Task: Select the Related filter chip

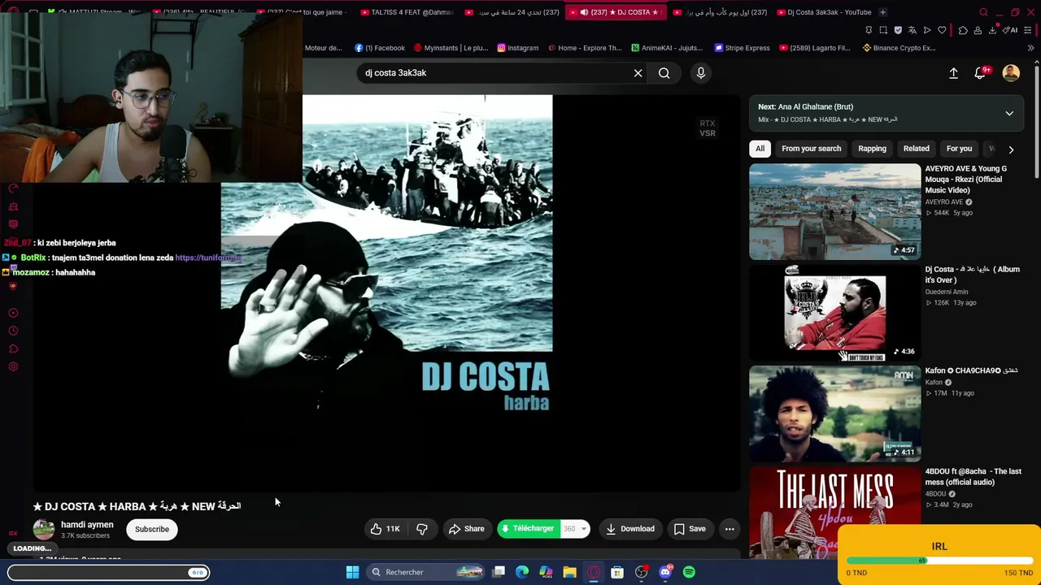Action: pos(916,149)
